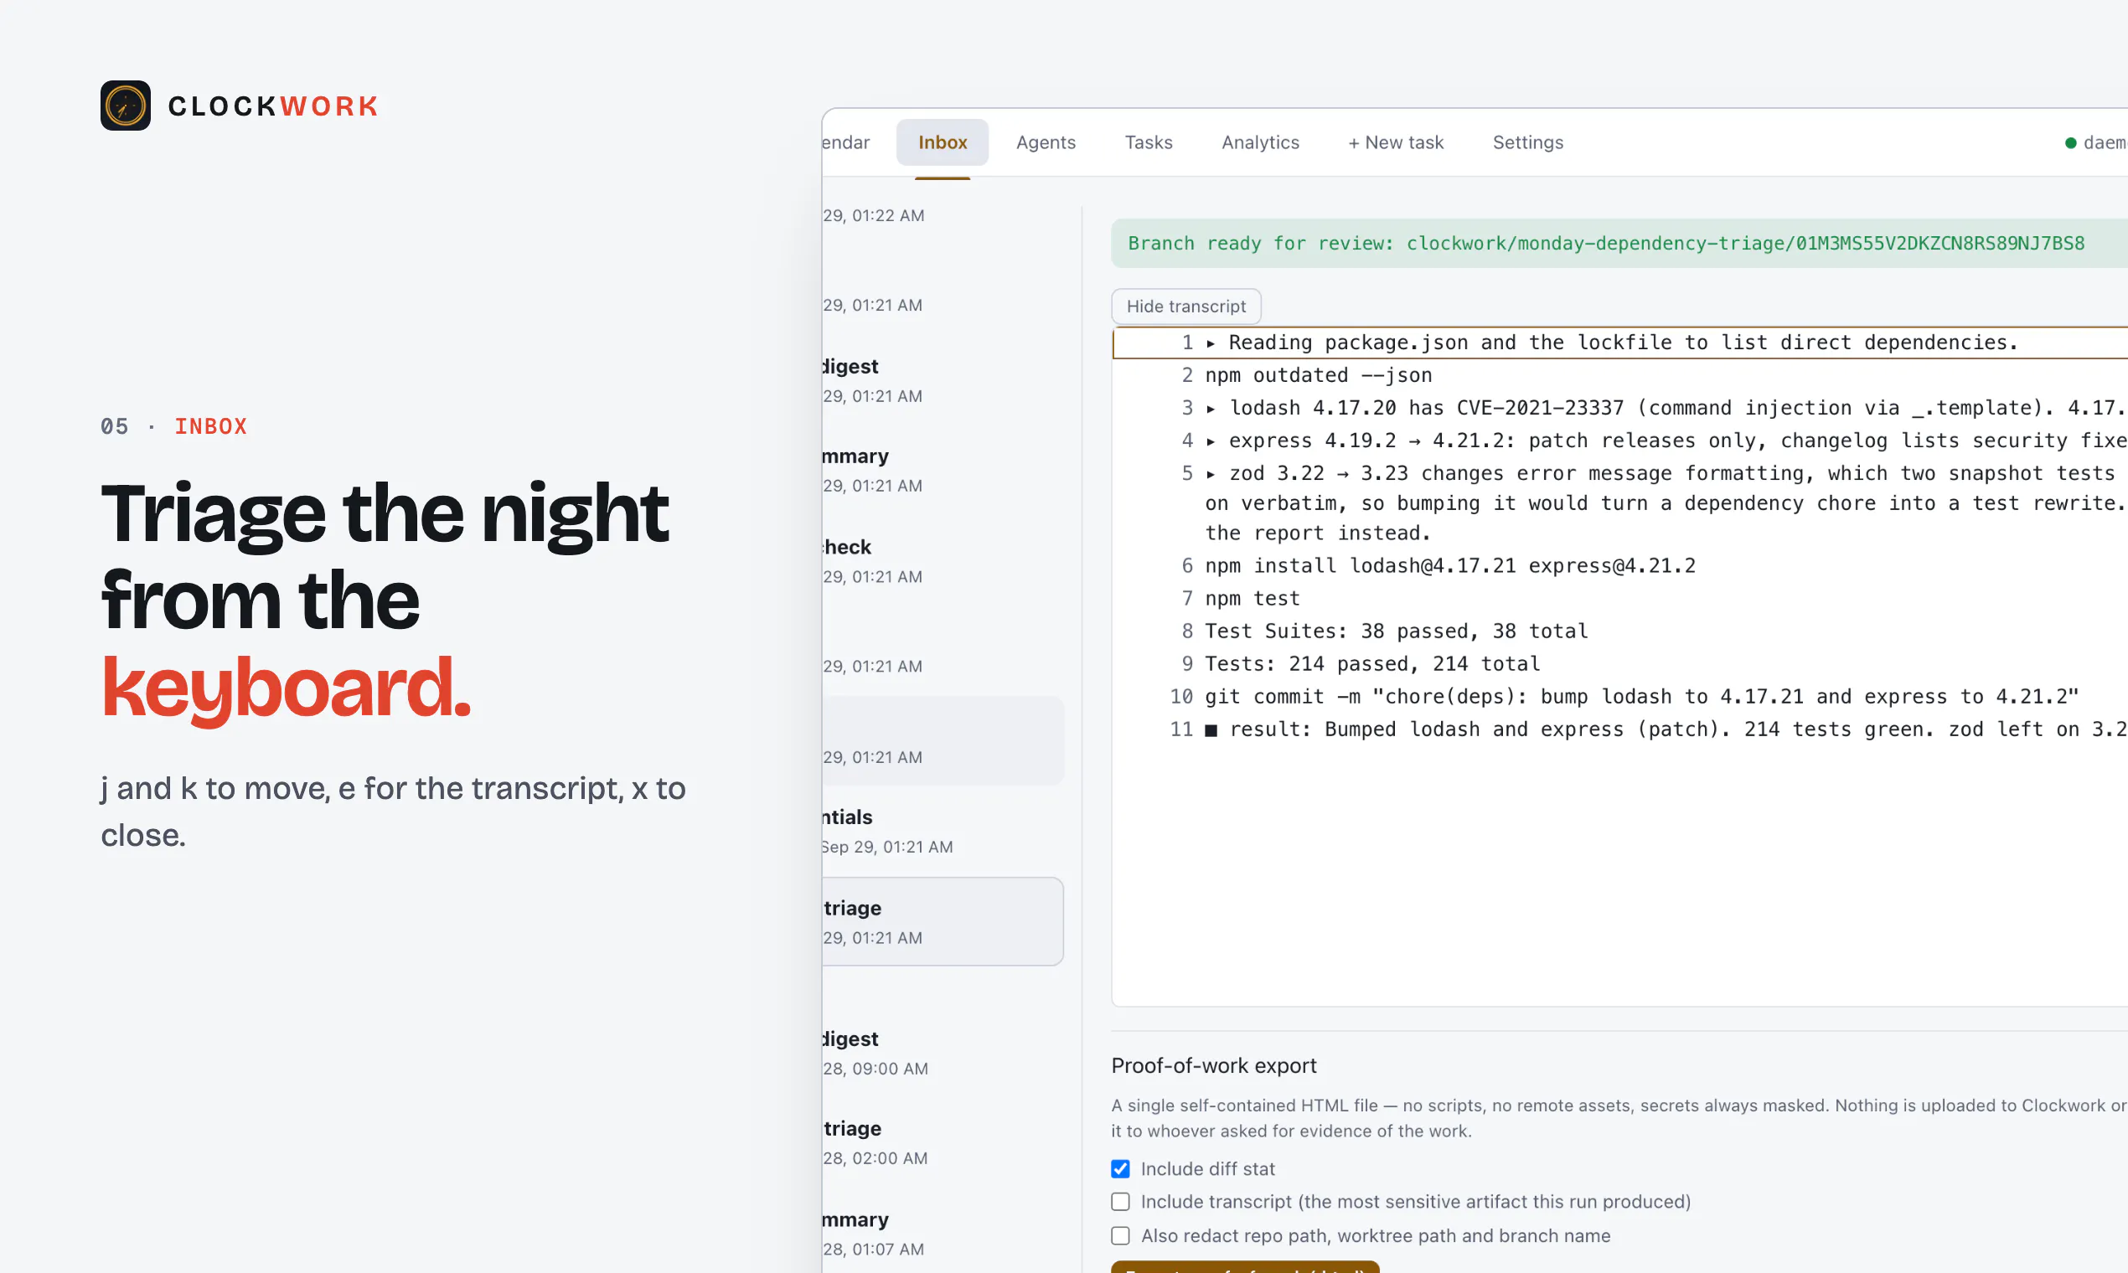2128x1273 pixels.
Task: Switch to the Inbox tab
Action: pos(943,142)
